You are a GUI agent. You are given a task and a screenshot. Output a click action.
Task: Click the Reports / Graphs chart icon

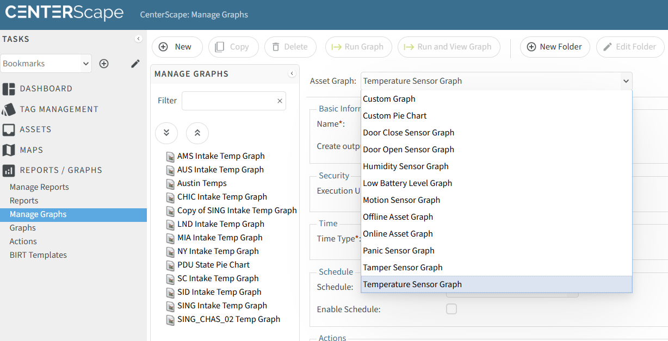8,170
